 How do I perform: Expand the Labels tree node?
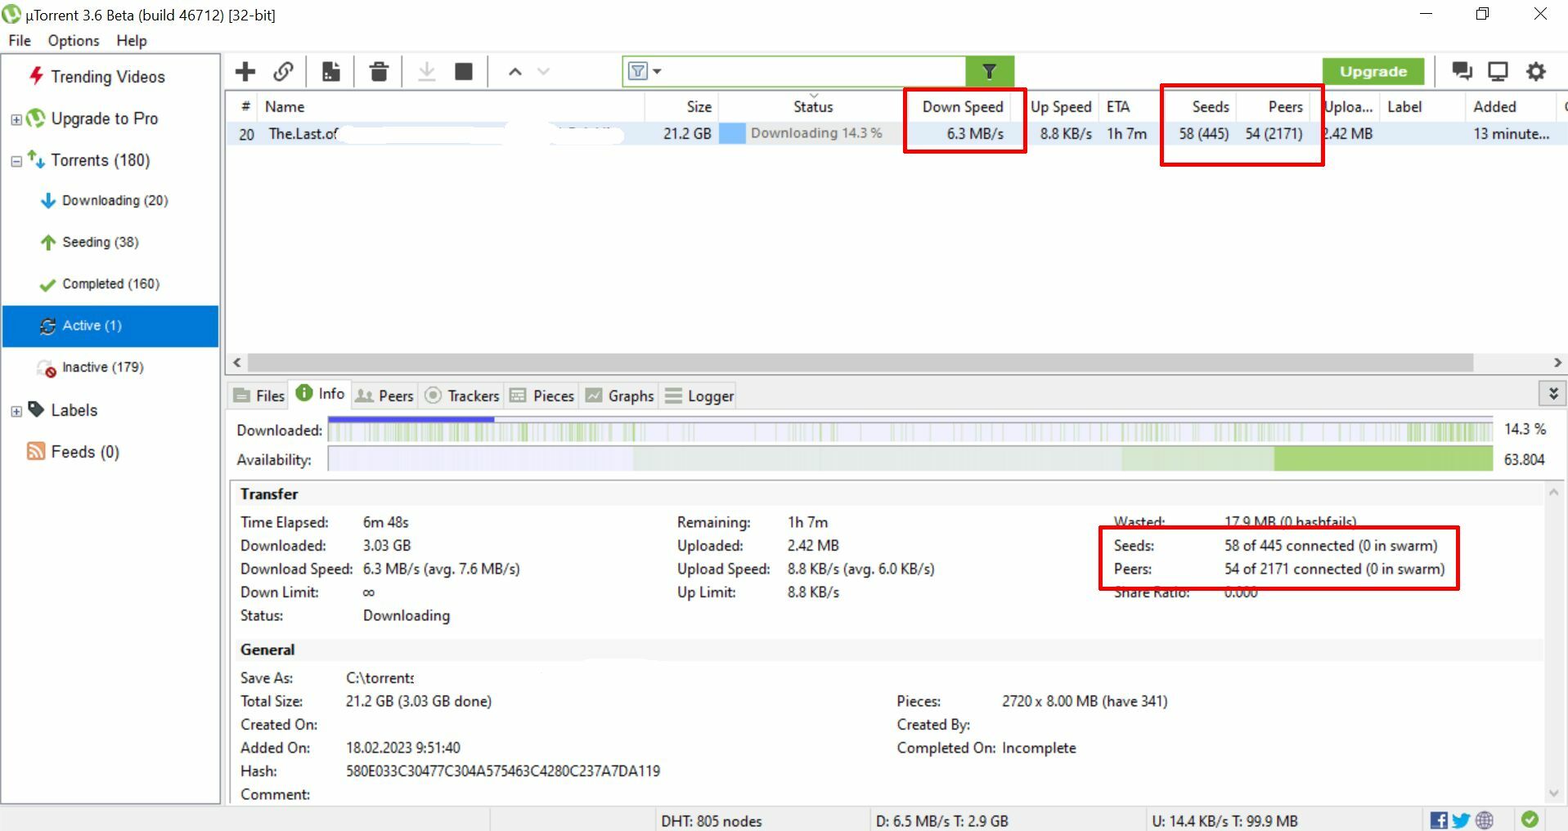(x=16, y=412)
